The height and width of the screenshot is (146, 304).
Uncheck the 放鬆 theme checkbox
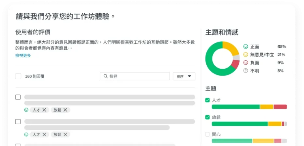coord(208,117)
